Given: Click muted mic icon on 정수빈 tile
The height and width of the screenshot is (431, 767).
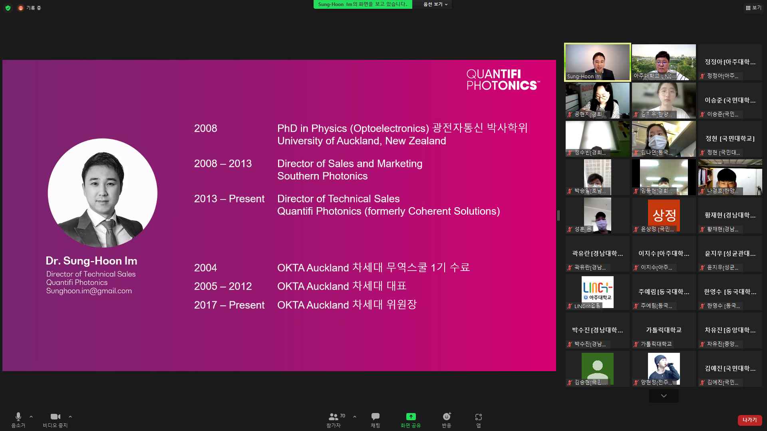Looking at the screenshot, I should (x=570, y=153).
